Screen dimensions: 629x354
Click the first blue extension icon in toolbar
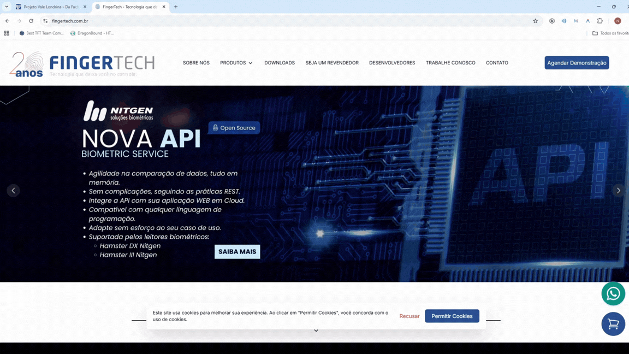coord(563,21)
